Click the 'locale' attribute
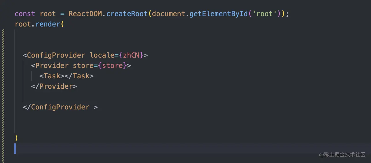The image size is (371, 163). (102, 55)
